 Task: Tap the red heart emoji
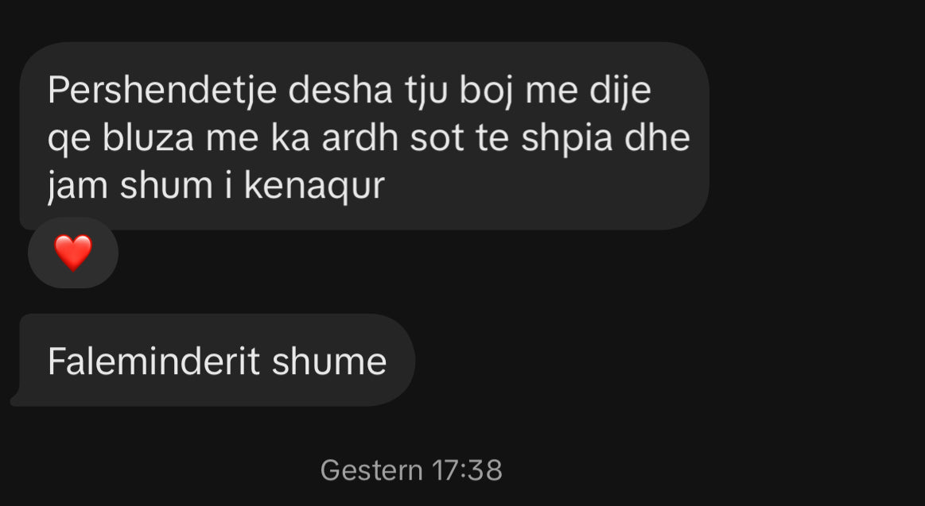[73, 253]
